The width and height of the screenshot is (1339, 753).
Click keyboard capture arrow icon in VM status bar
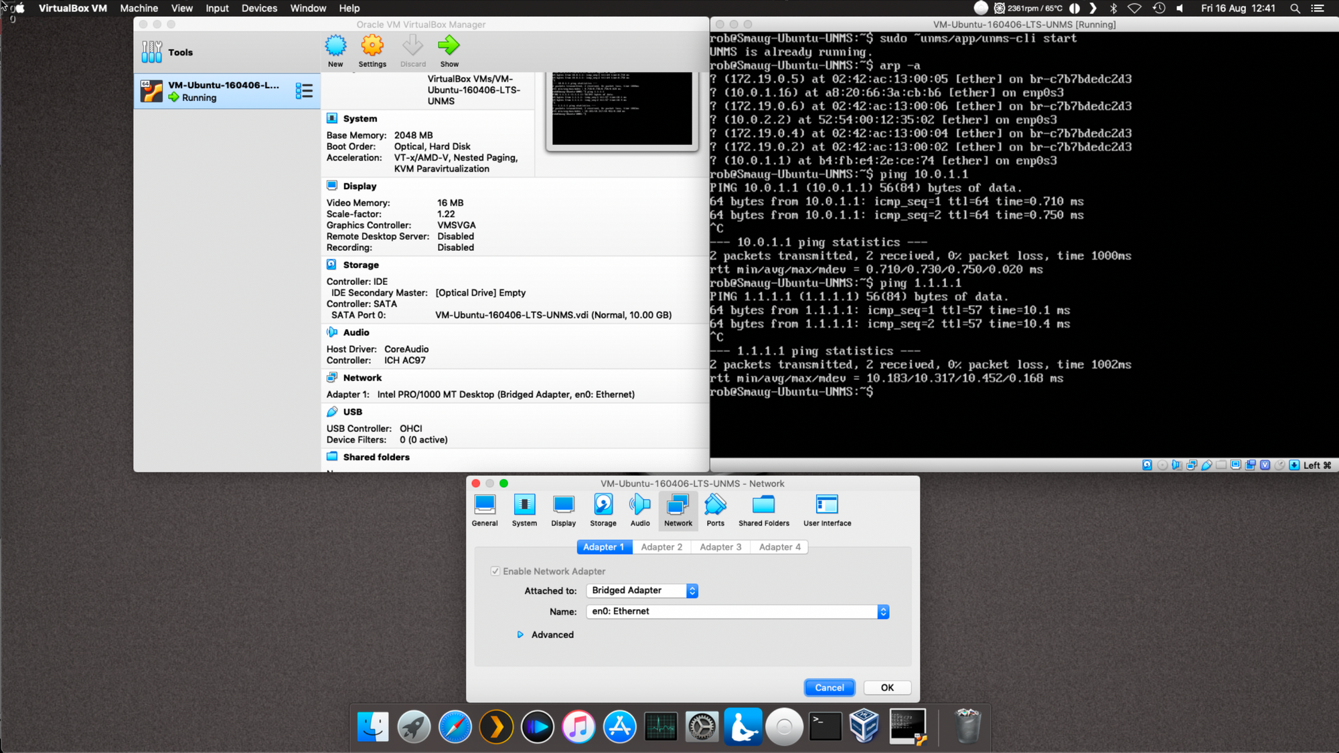tap(1294, 465)
